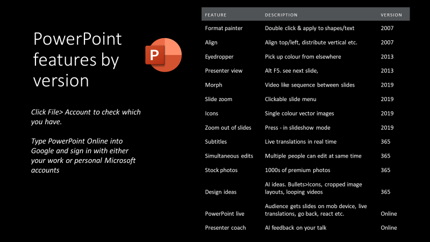Click the 2007 version in Format painter row
This screenshot has height=242, width=430.
(387, 28)
